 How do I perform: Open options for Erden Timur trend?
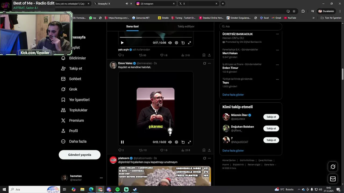point(277,65)
